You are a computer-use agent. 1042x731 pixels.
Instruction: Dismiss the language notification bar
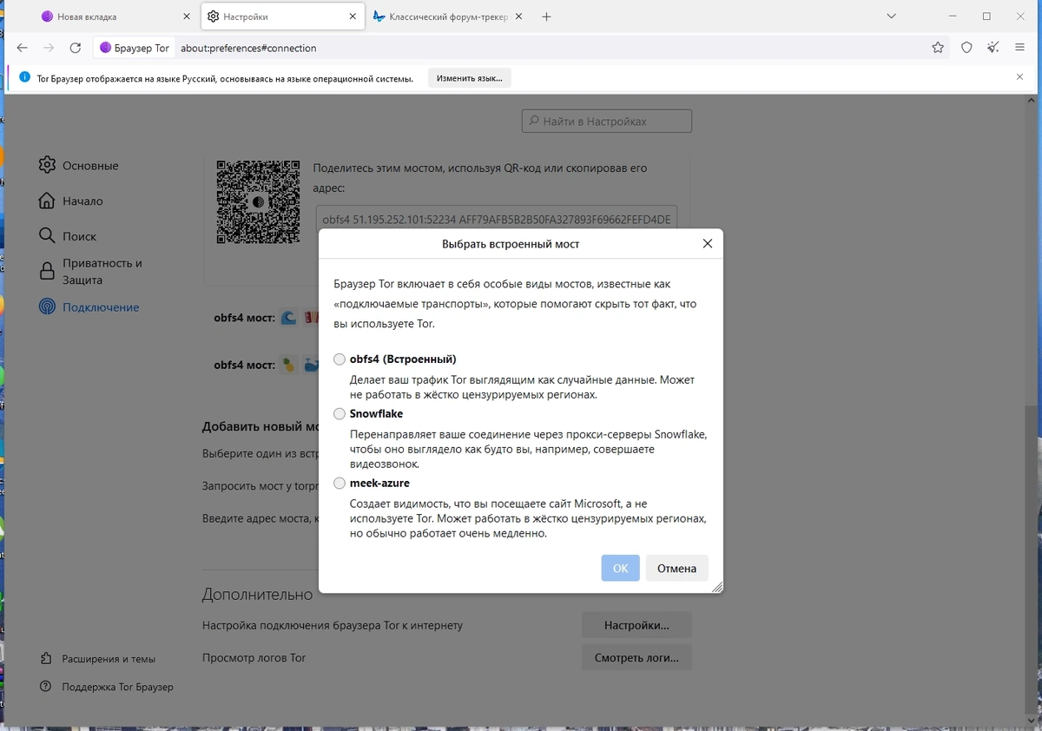[1019, 77]
